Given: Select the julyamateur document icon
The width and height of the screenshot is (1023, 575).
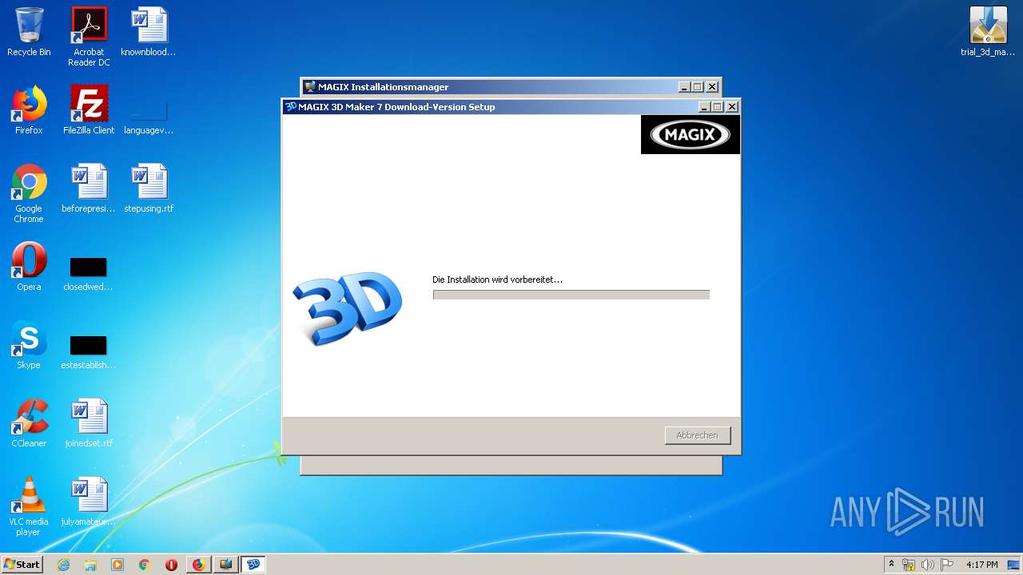Looking at the screenshot, I should tap(89, 502).
